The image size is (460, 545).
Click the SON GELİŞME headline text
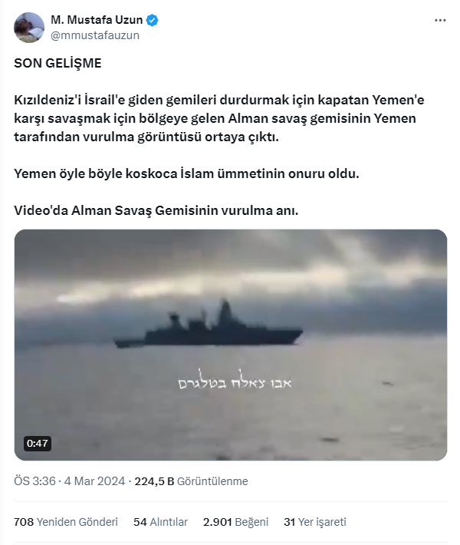pyautogui.click(x=58, y=63)
